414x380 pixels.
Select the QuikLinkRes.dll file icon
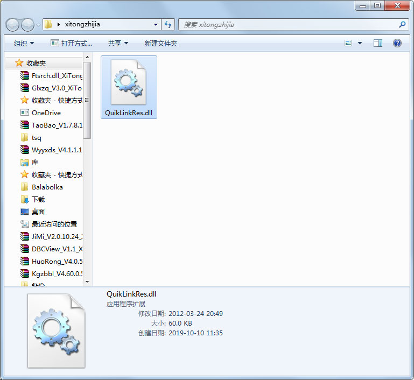(129, 82)
